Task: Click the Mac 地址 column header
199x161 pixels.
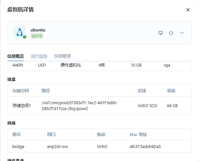Action: (x=138, y=134)
